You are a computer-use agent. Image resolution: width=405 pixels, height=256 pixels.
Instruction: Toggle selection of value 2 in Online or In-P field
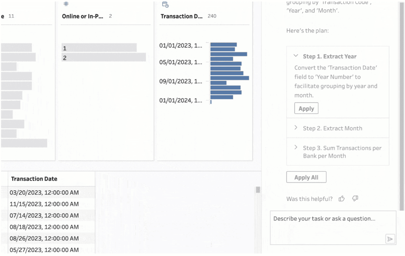(104, 58)
